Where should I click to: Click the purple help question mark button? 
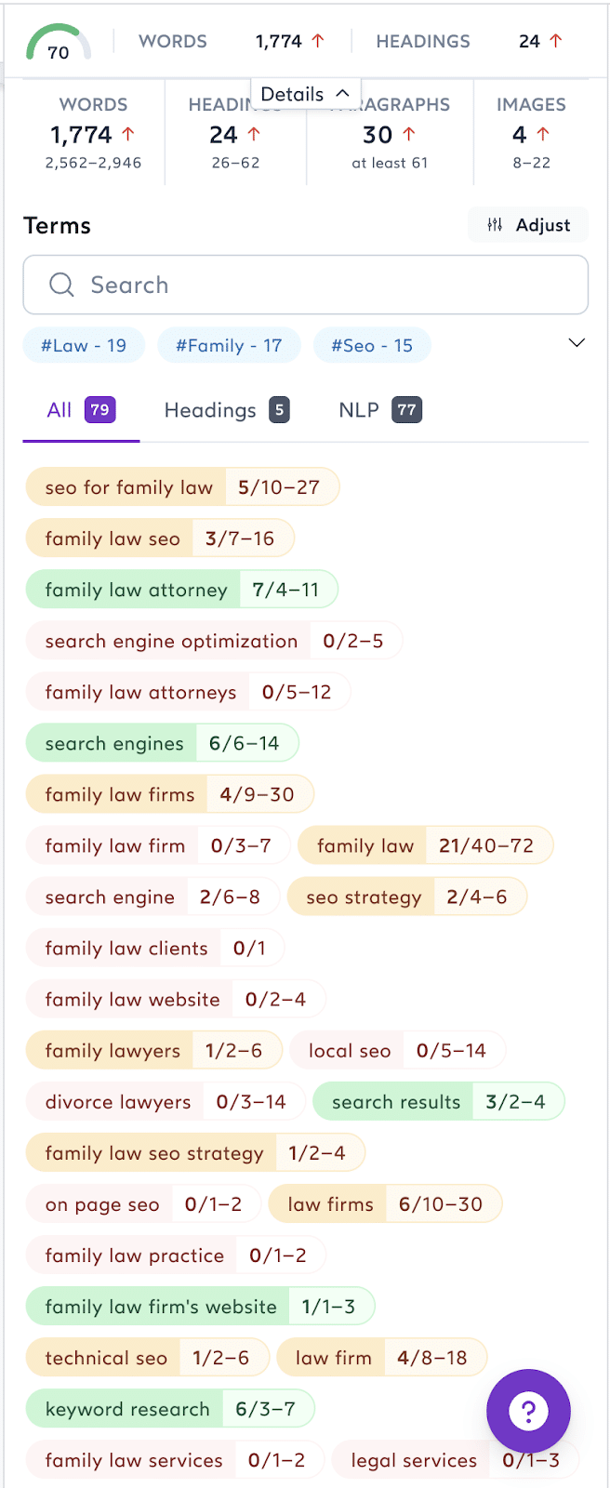tap(528, 1411)
